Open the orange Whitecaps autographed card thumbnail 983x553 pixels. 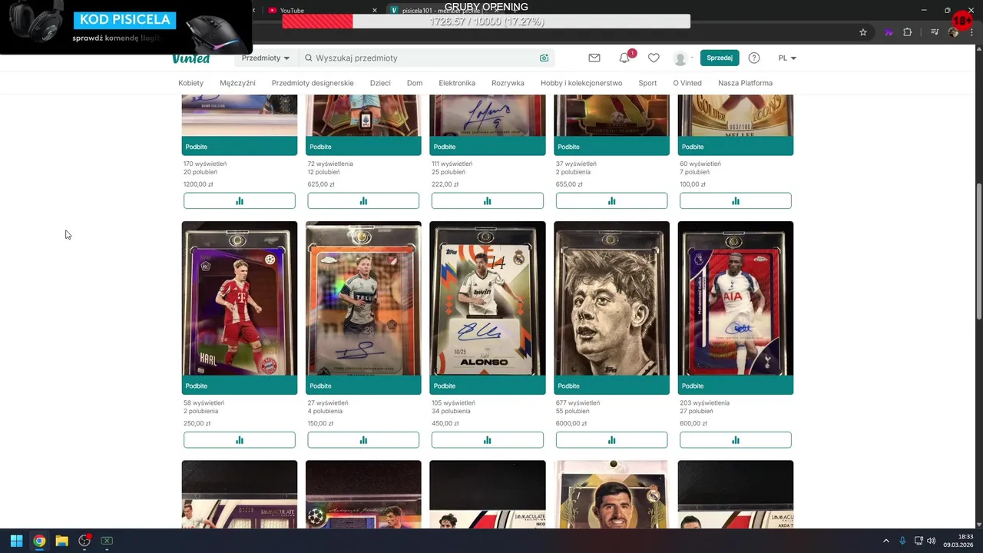pyautogui.click(x=363, y=298)
